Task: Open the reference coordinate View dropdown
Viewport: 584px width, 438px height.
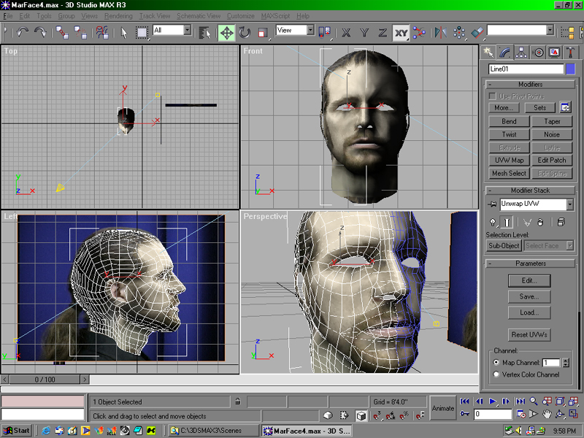Action: pyautogui.click(x=310, y=30)
